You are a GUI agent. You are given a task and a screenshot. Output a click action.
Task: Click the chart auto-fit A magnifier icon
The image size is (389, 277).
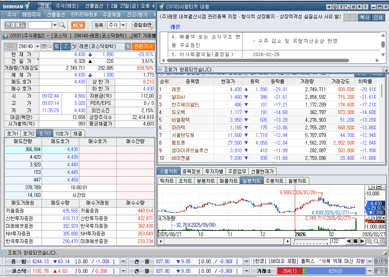[x=383, y=241]
